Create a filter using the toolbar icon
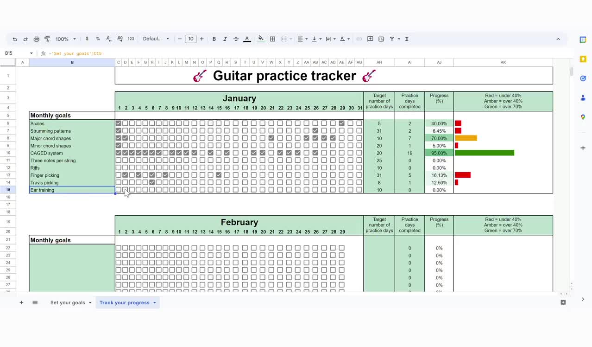This screenshot has height=347, width=592. [392, 39]
